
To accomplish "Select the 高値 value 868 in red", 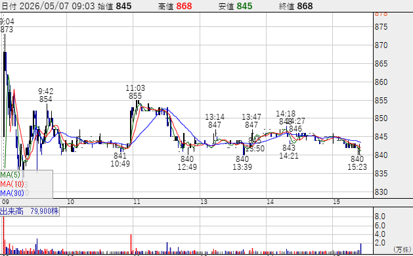I will [184, 6].
